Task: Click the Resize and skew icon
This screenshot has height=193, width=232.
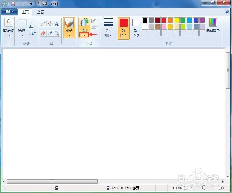Action: pos(31,27)
